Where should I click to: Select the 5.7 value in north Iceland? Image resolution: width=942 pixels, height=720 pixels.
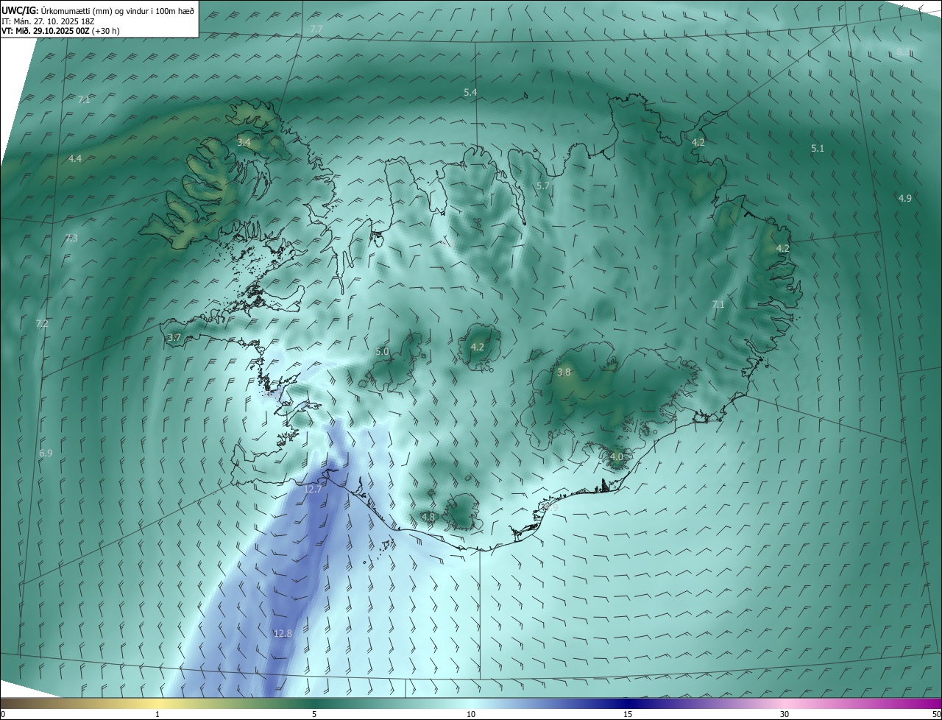pyautogui.click(x=543, y=186)
